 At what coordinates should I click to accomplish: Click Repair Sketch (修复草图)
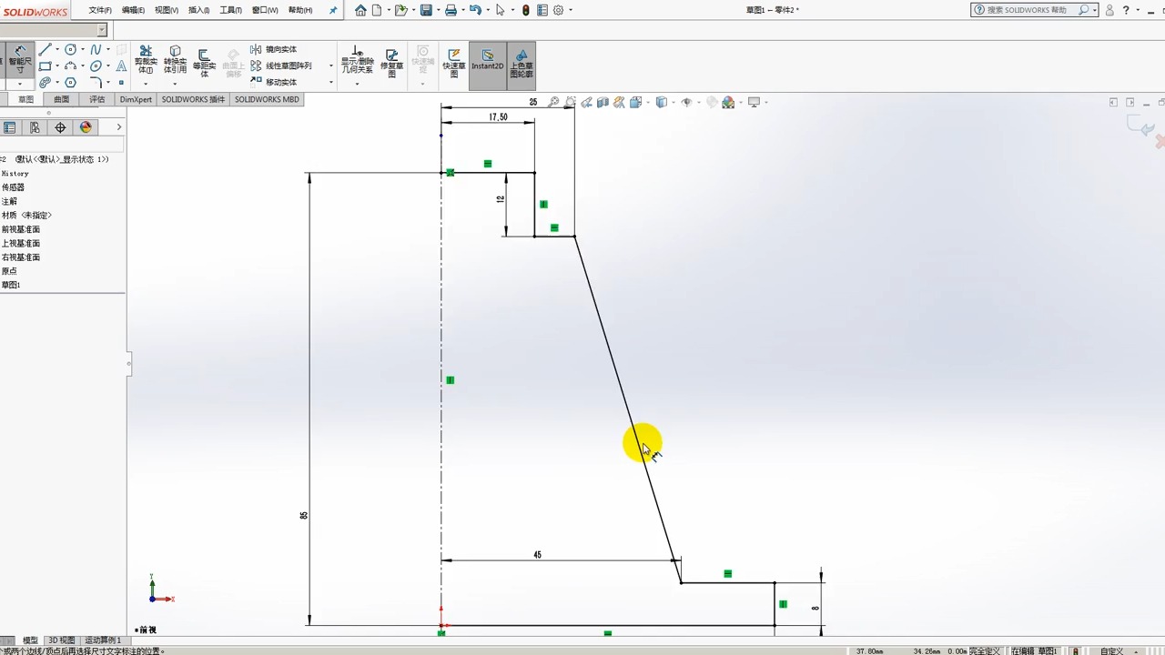391,63
